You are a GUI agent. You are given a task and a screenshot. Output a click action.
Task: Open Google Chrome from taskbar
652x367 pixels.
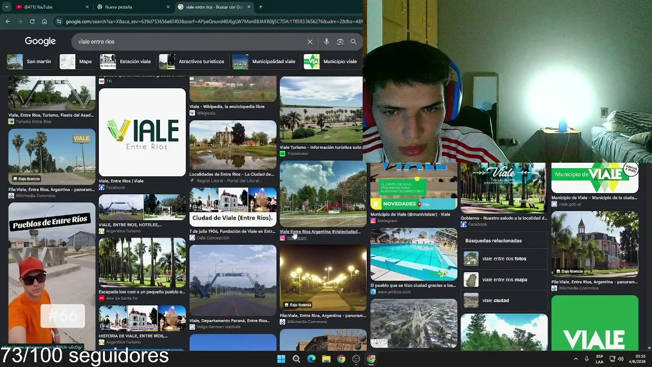(341, 359)
